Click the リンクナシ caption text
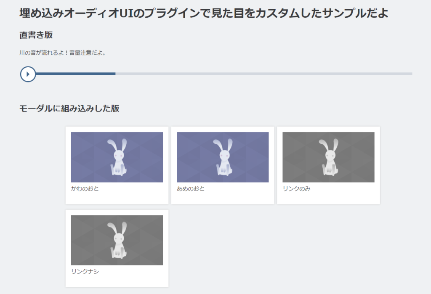Viewport: 431px width, 294px height. click(85, 271)
